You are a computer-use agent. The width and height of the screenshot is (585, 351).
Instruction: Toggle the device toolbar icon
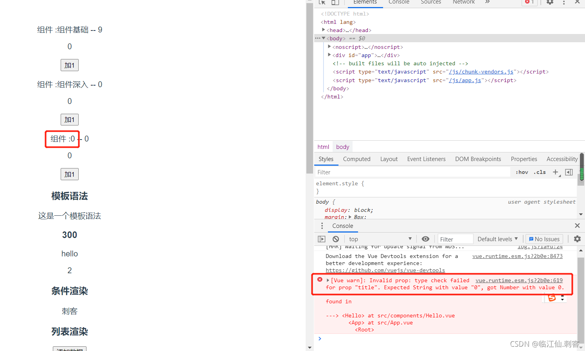(335, 2)
